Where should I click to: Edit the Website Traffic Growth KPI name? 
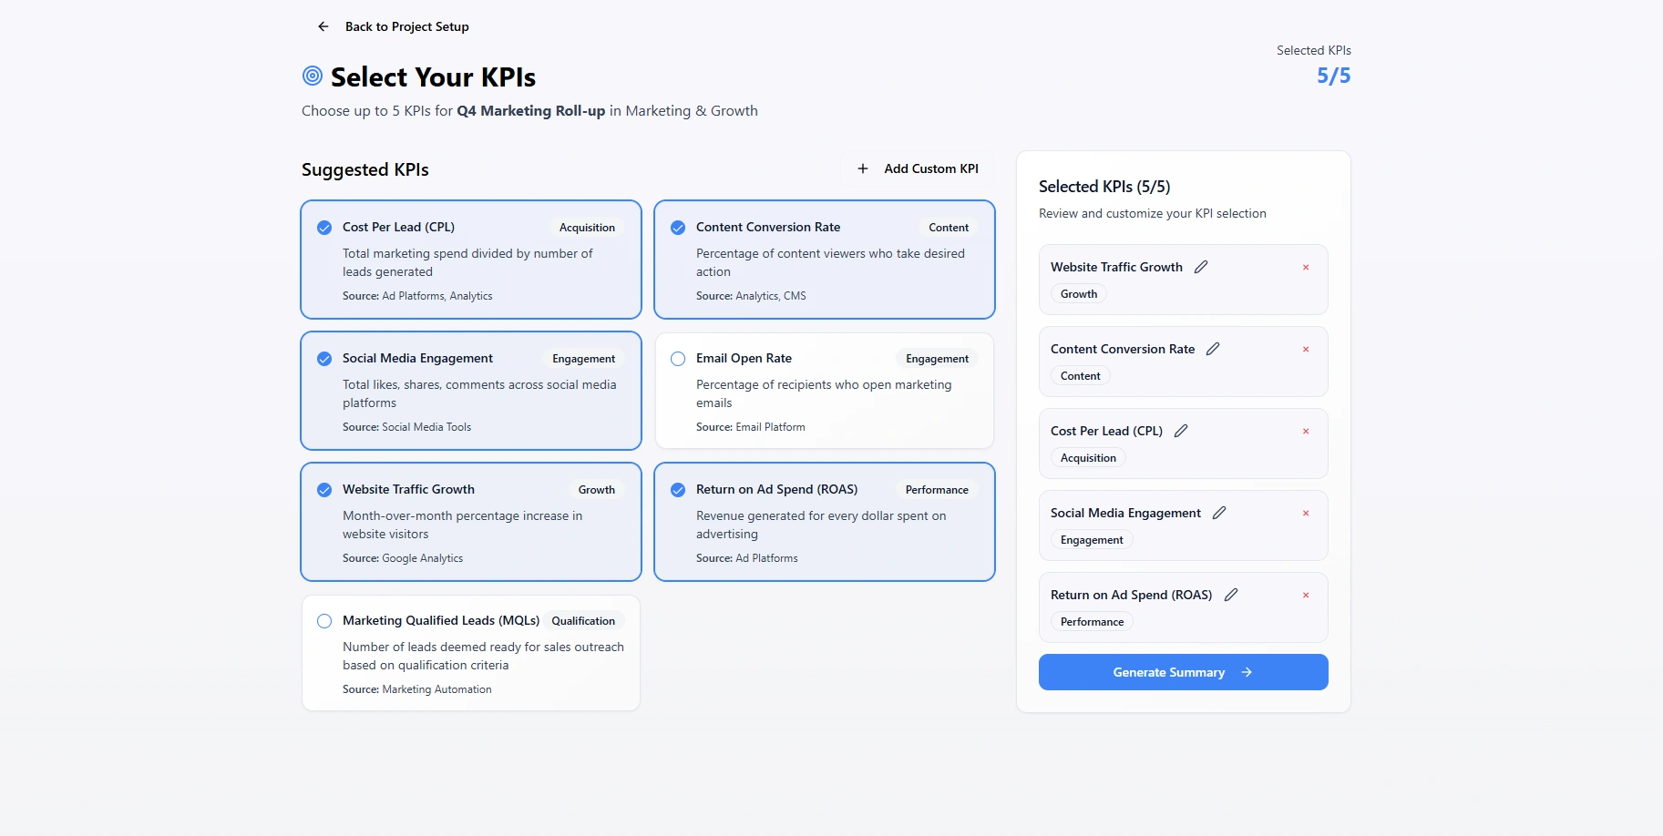tap(1201, 267)
